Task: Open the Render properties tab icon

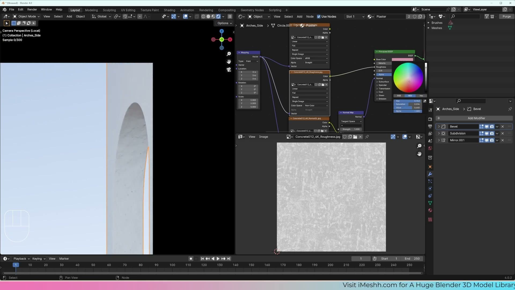Action: [430, 119]
